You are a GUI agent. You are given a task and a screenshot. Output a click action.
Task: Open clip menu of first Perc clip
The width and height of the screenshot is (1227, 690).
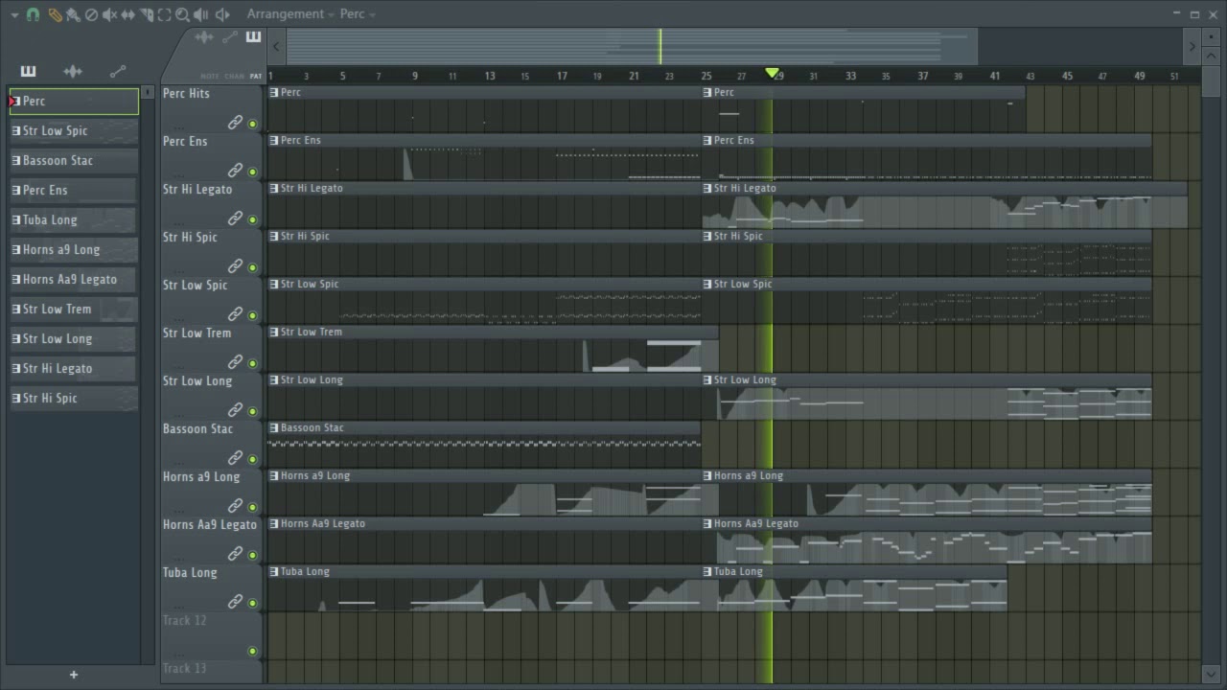pos(274,93)
